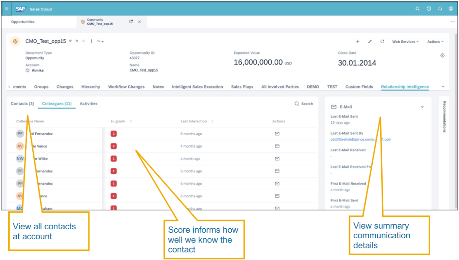Open the notifications bell
Image resolution: width=459 pixels, height=260 pixels.
pos(440,9)
